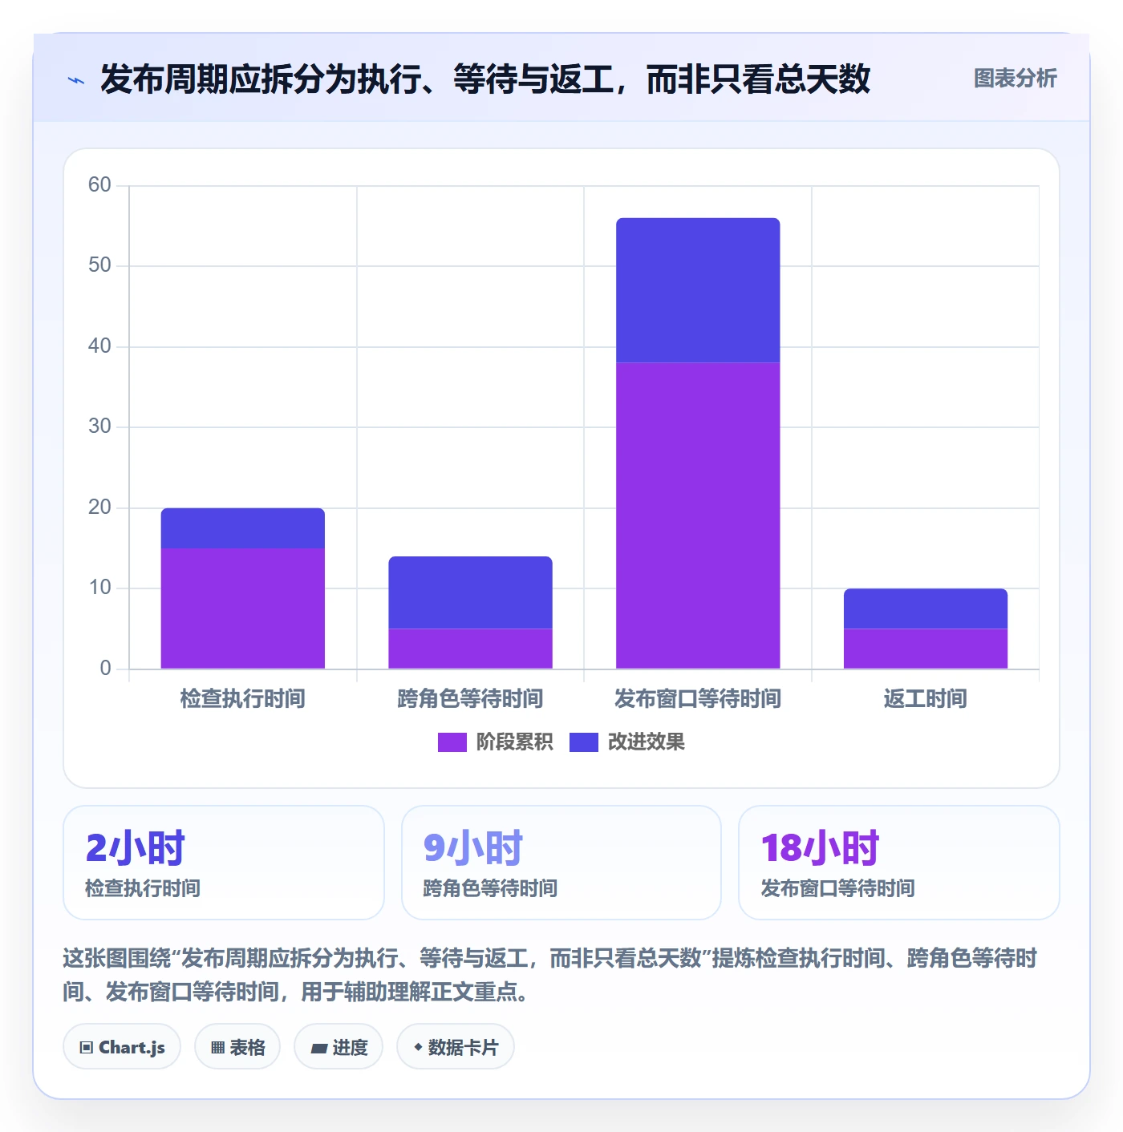1123x1132 pixels.
Task: Click the purple segment of 发布窗口等待时间 bar
Action: [x=698, y=515]
